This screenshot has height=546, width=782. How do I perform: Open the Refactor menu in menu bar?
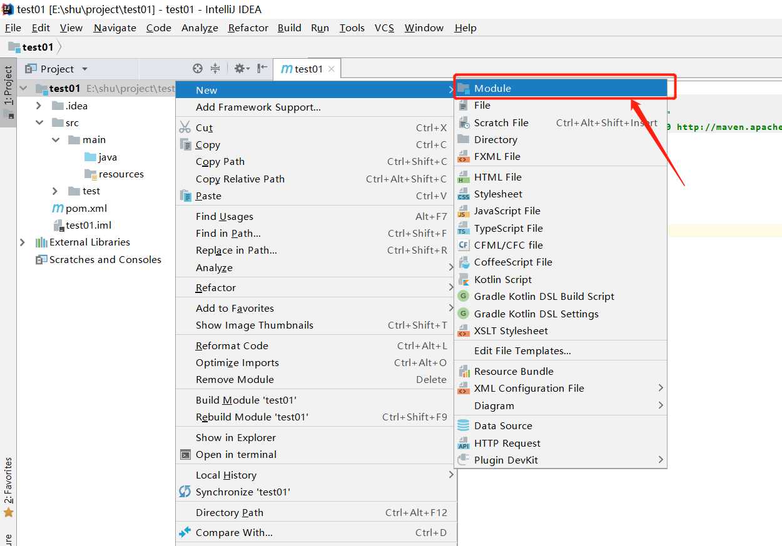tap(248, 27)
